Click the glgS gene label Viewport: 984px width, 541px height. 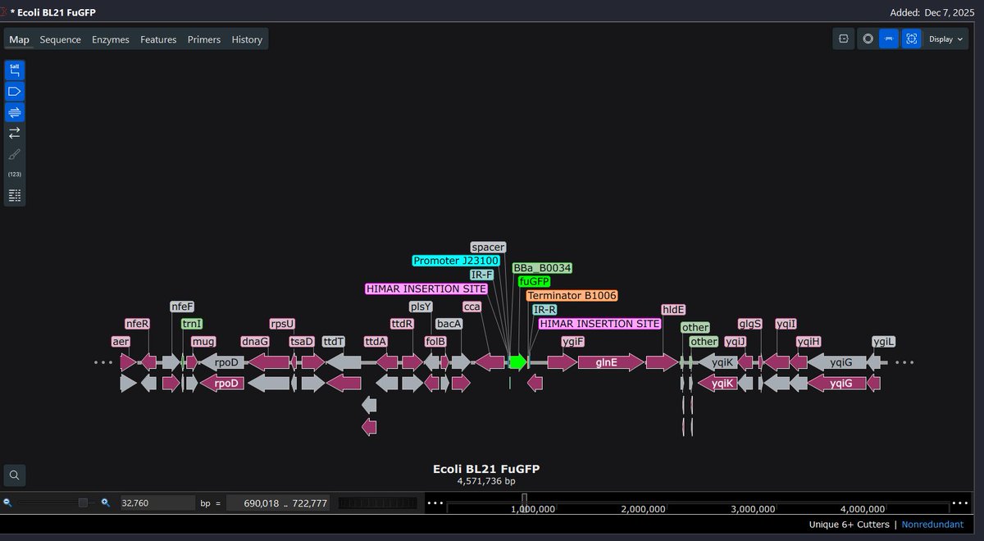point(750,324)
